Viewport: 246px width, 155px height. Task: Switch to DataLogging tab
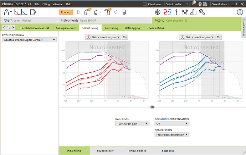pos(132,28)
